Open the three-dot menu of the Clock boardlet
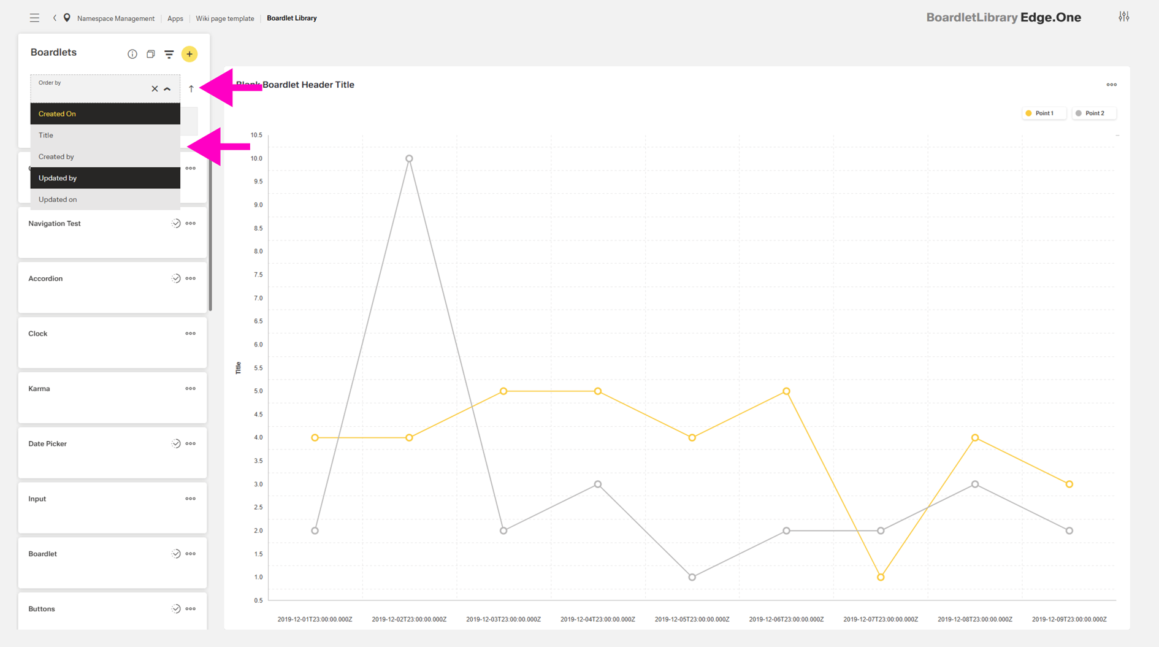The height and width of the screenshot is (647, 1159). coord(190,333)
